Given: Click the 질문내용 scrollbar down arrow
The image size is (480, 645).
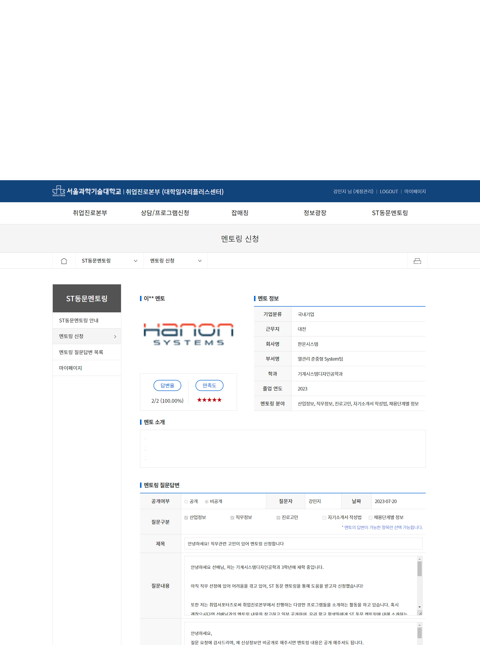Looking at the screenshot, I should click(x=419, y=607).
